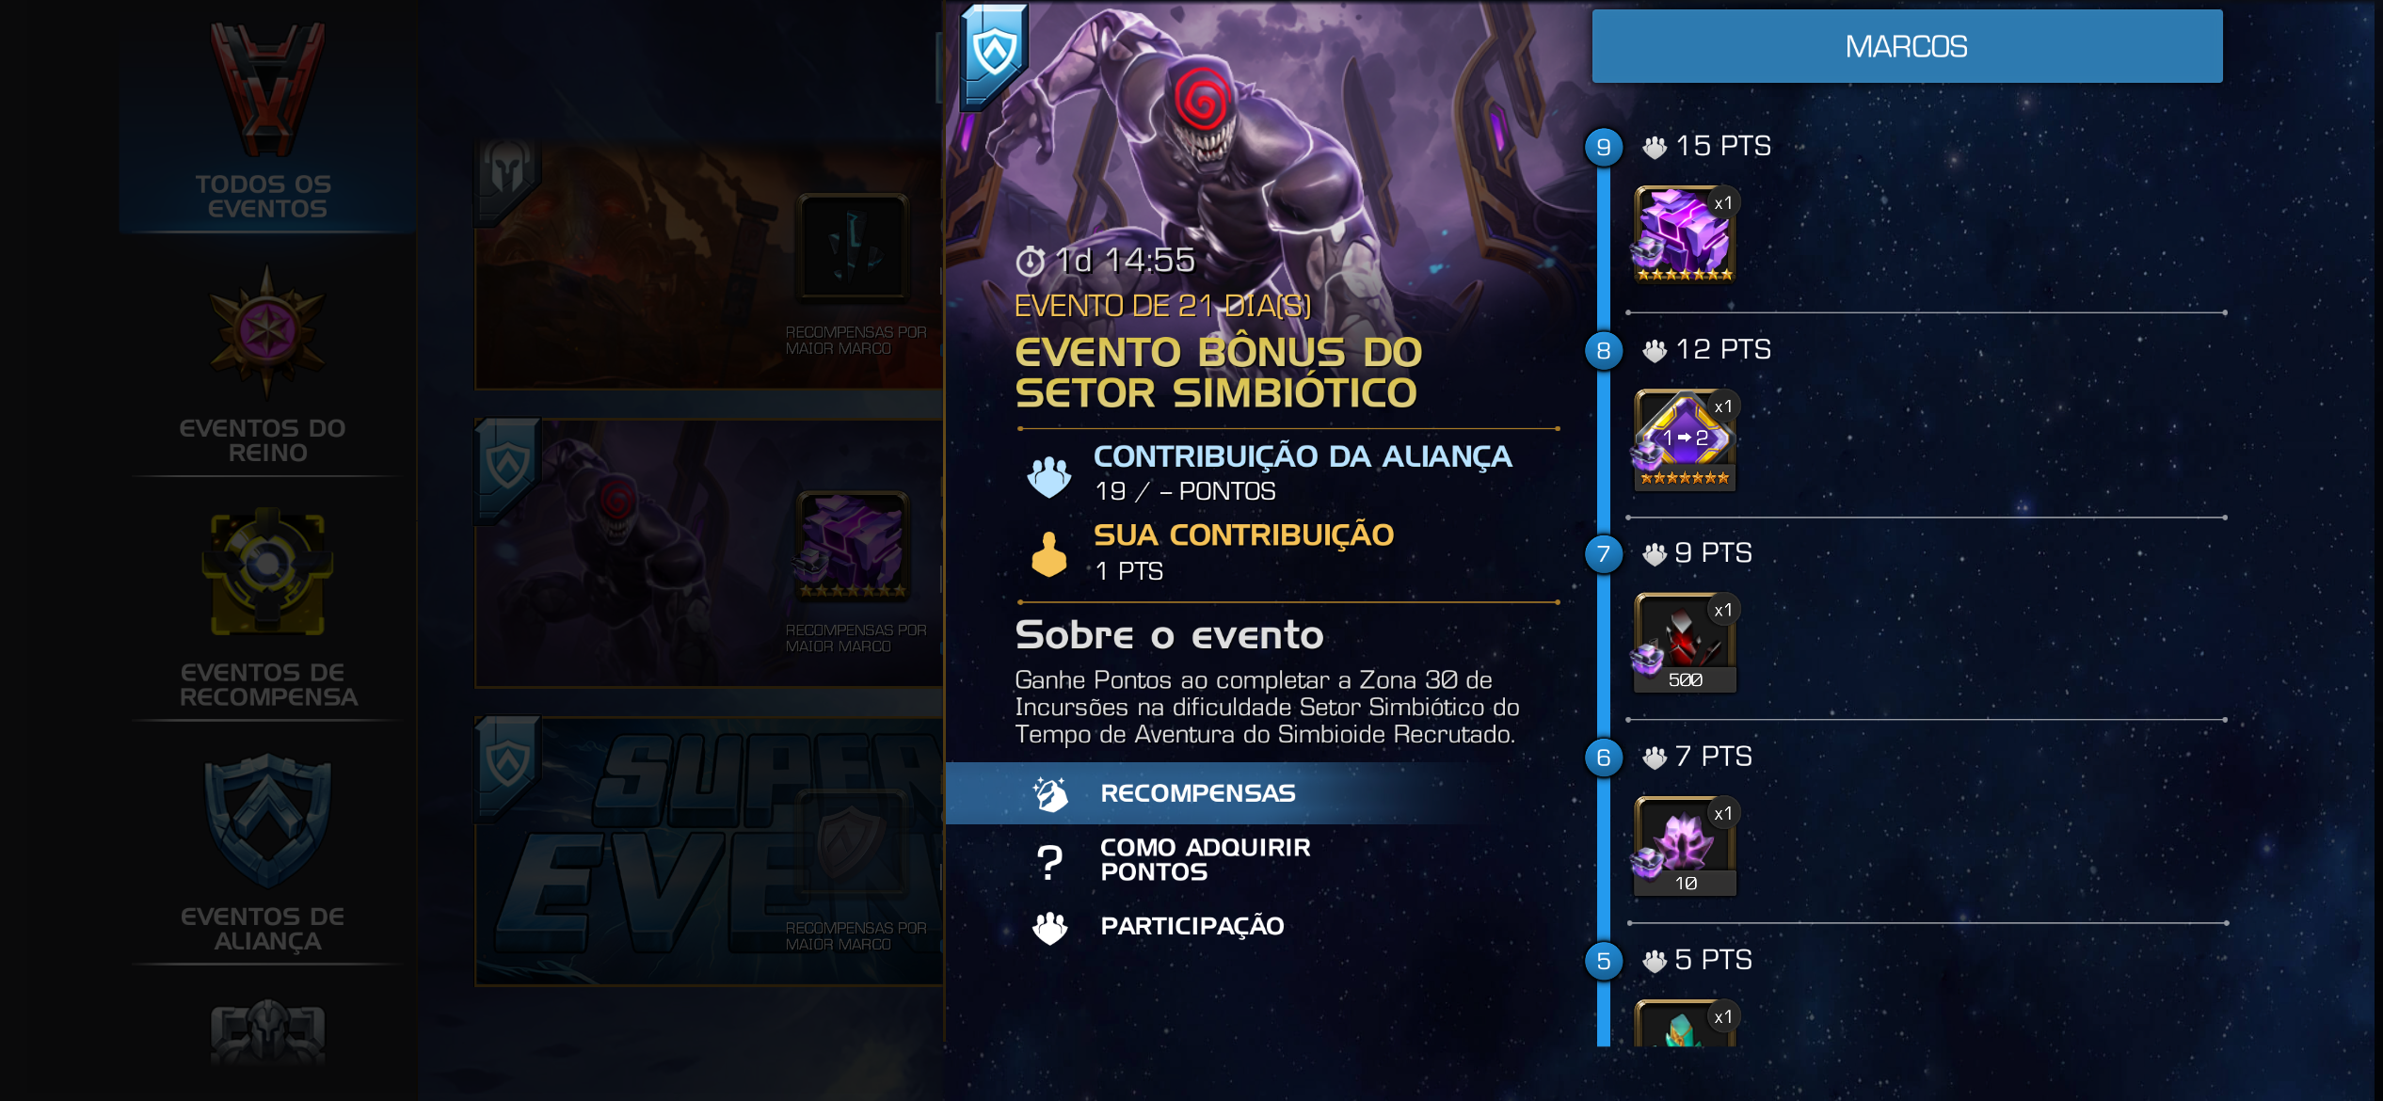Viewport: 2383px width, 1101px height.
Task: Select the Super Event banner card
Action: coord(708,851)
